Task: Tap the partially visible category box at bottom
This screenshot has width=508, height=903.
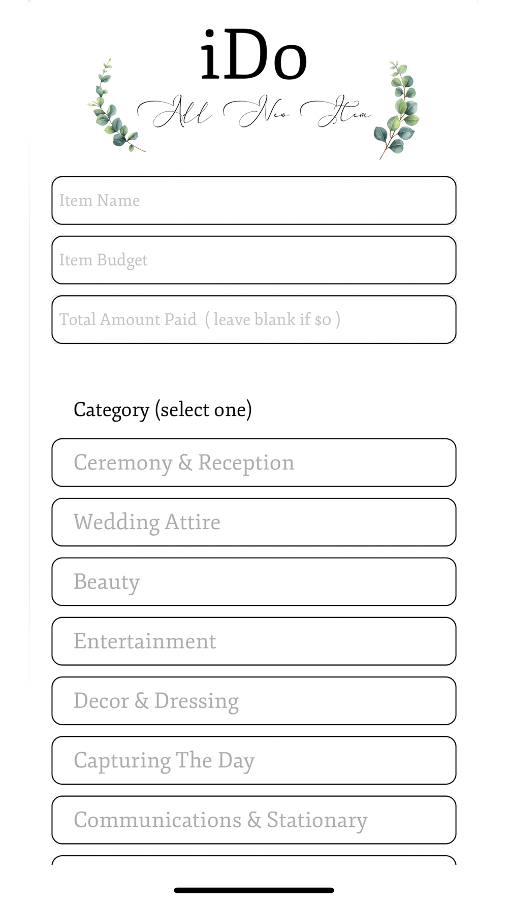Action: click(253, 860)
